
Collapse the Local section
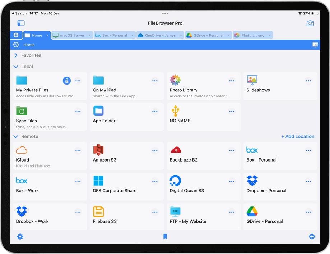16,67
